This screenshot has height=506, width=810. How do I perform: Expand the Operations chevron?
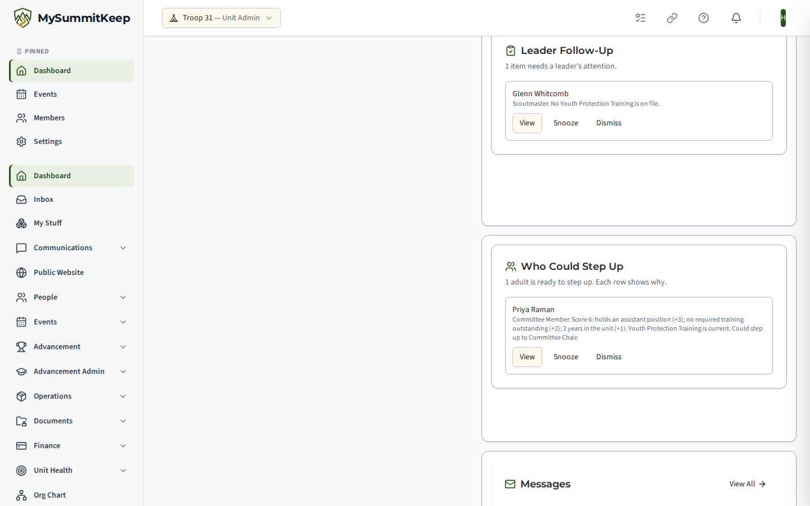(123, 396)
